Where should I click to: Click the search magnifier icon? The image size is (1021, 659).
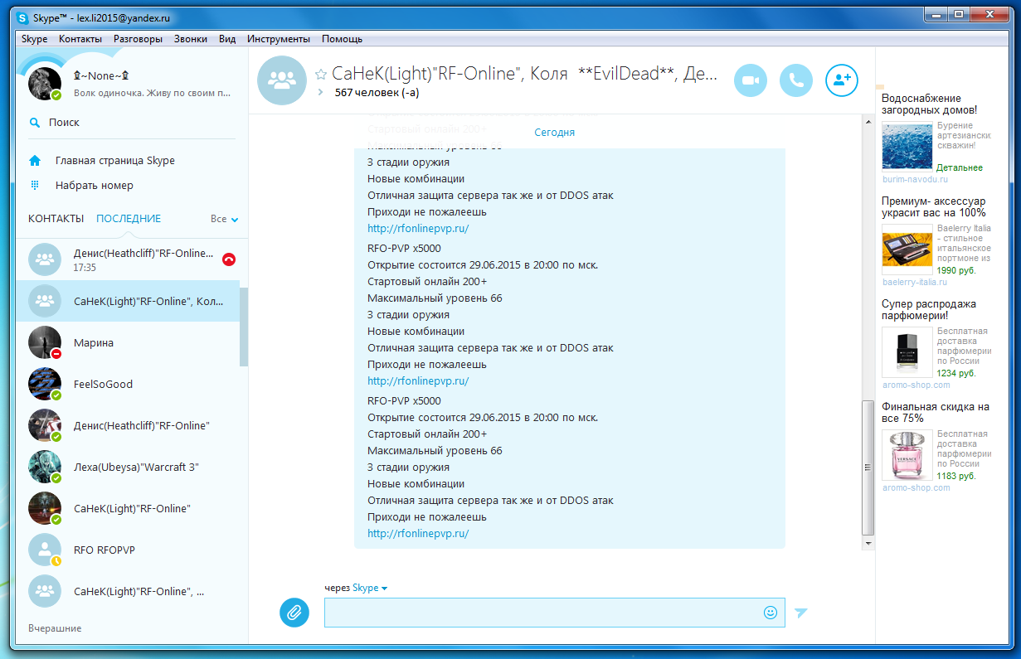(35, 122)
